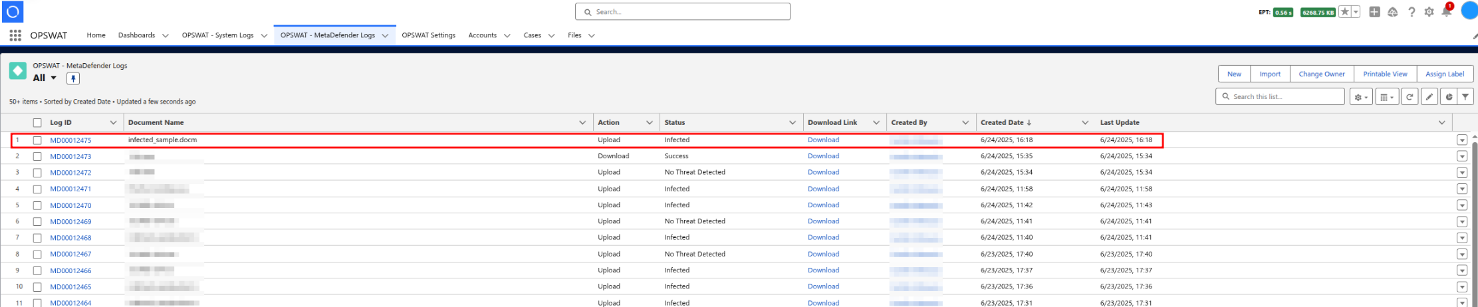Pin the All list view
Viewport: 1478px width, 307px height.
(x=73, y=78)
